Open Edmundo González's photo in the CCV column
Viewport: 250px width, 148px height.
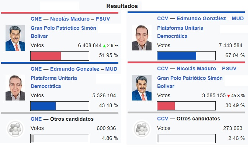tap(142, 38)
